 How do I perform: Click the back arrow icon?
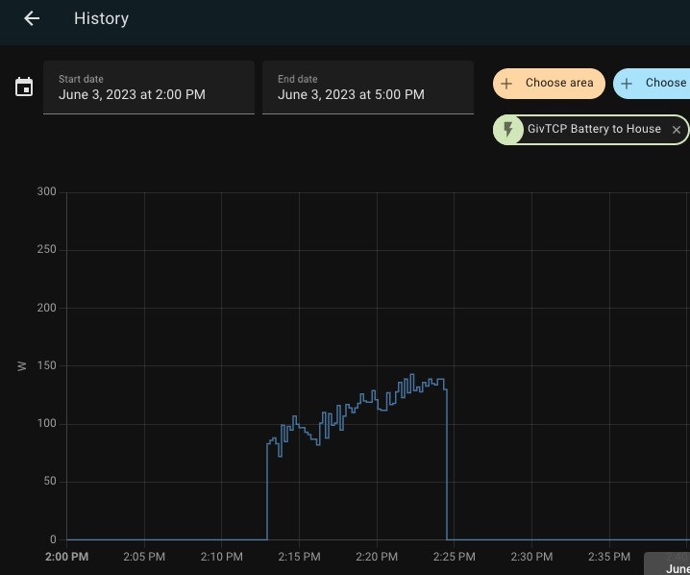32,18
